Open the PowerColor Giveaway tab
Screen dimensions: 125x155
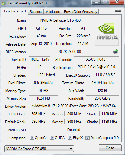(x=81, y=12)
